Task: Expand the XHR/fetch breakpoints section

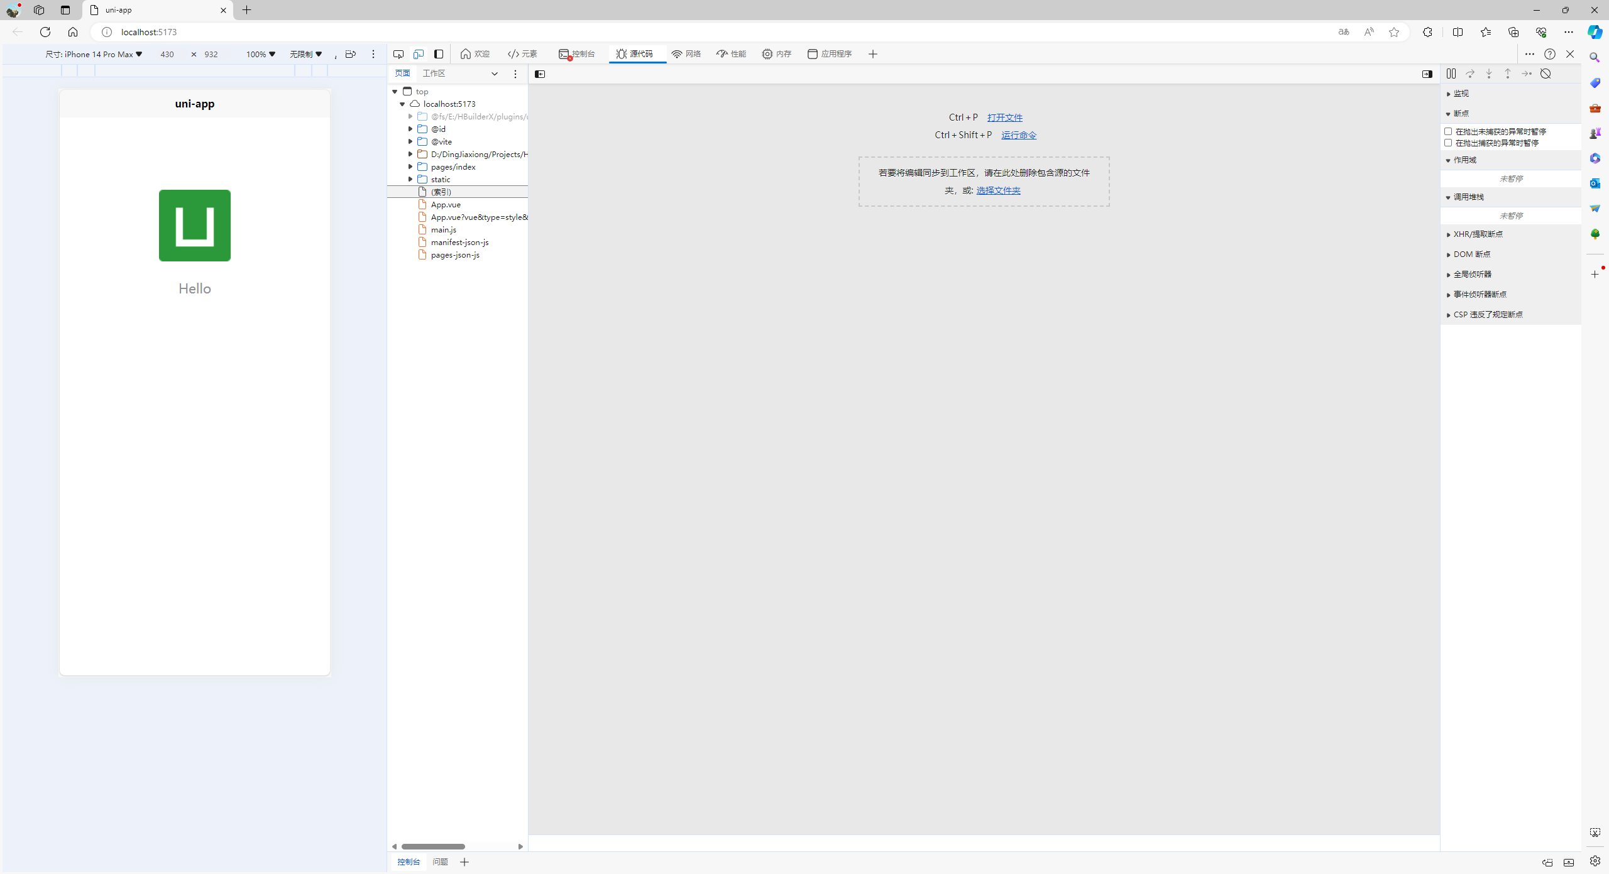Action: [1478, 234]
